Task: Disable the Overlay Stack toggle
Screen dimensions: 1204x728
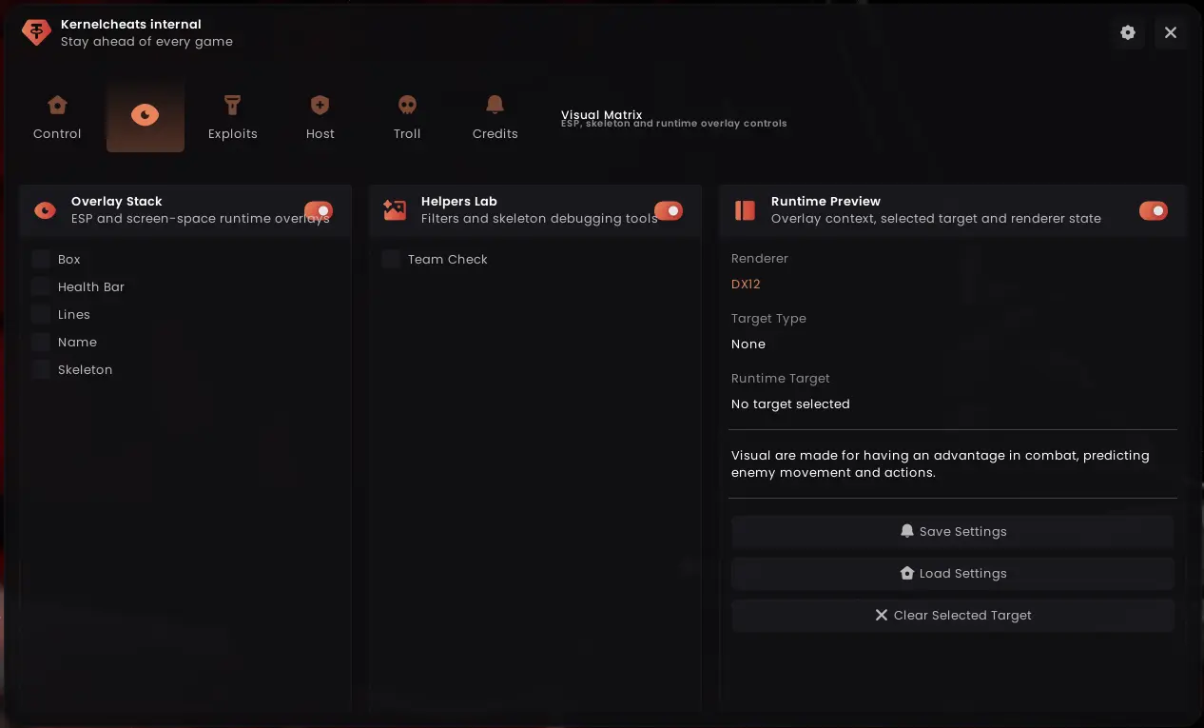Action: [319, 210]
